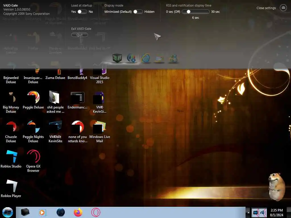Open the clock showing 2:35 PM
291x218 pixels.
coord(277,213)
